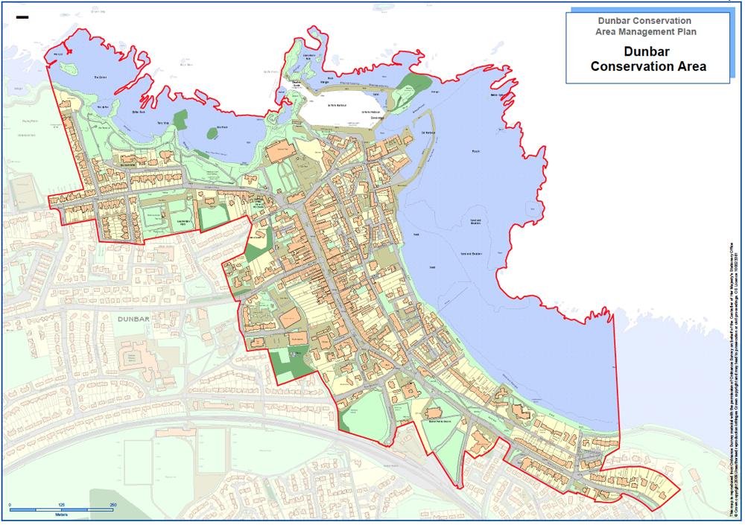Screen dimensions: 745x525
Task: Select the 'Meters' scale unit label
Action: click(x=61, y=515)
